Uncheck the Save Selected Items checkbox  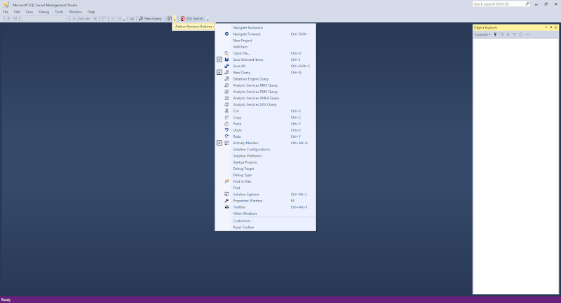pos(219,59)
